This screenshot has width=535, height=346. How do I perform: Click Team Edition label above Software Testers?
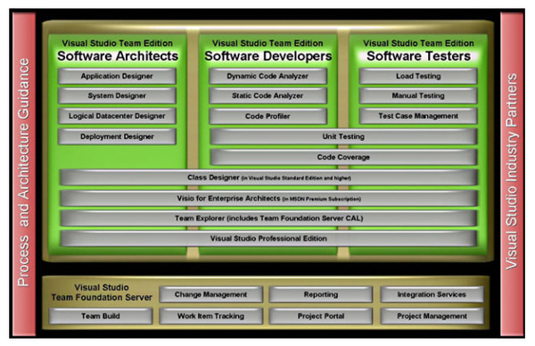[419, 44]
